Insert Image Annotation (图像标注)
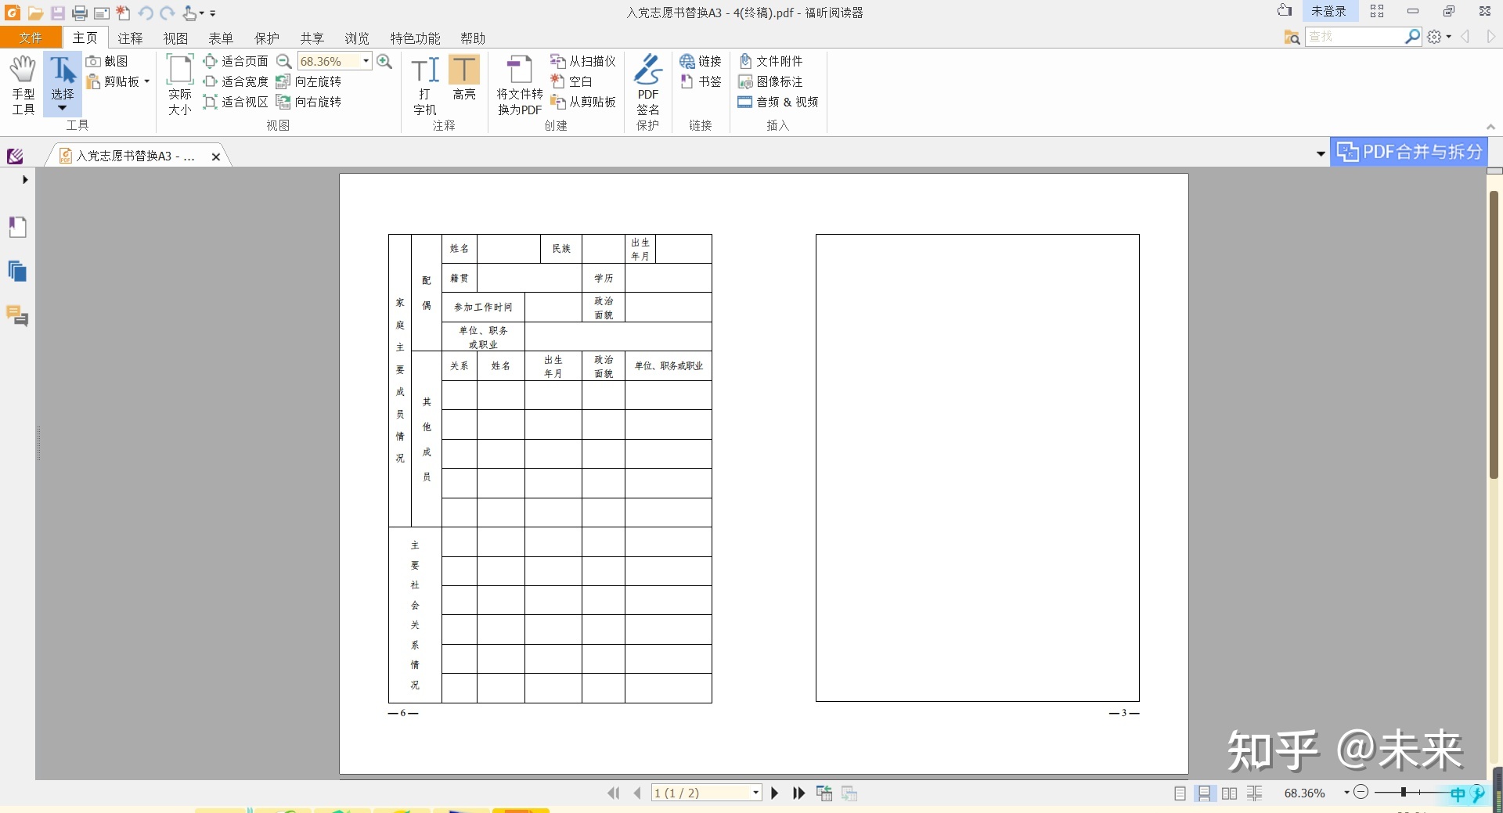The height and width of the screenshot is (813, 1503). tap(770, 81)
